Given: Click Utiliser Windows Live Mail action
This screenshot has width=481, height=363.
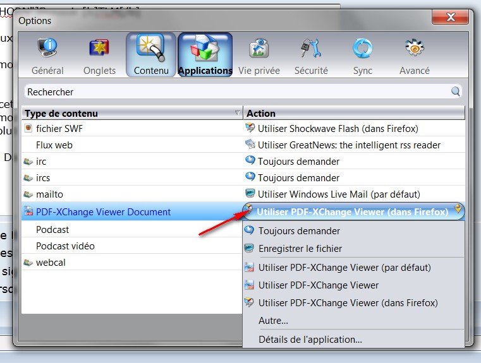Looking at the screenshot, I should tap(339, 194).
